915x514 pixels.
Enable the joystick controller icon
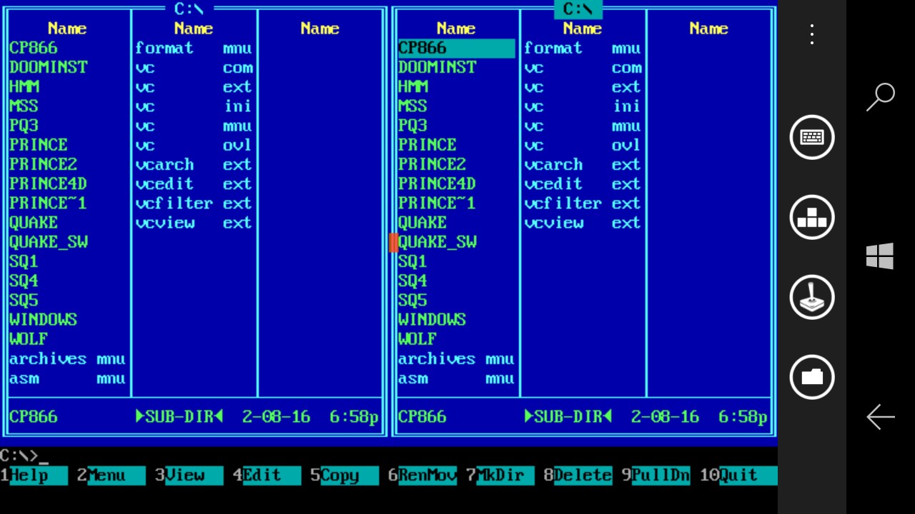coord(811,297)
